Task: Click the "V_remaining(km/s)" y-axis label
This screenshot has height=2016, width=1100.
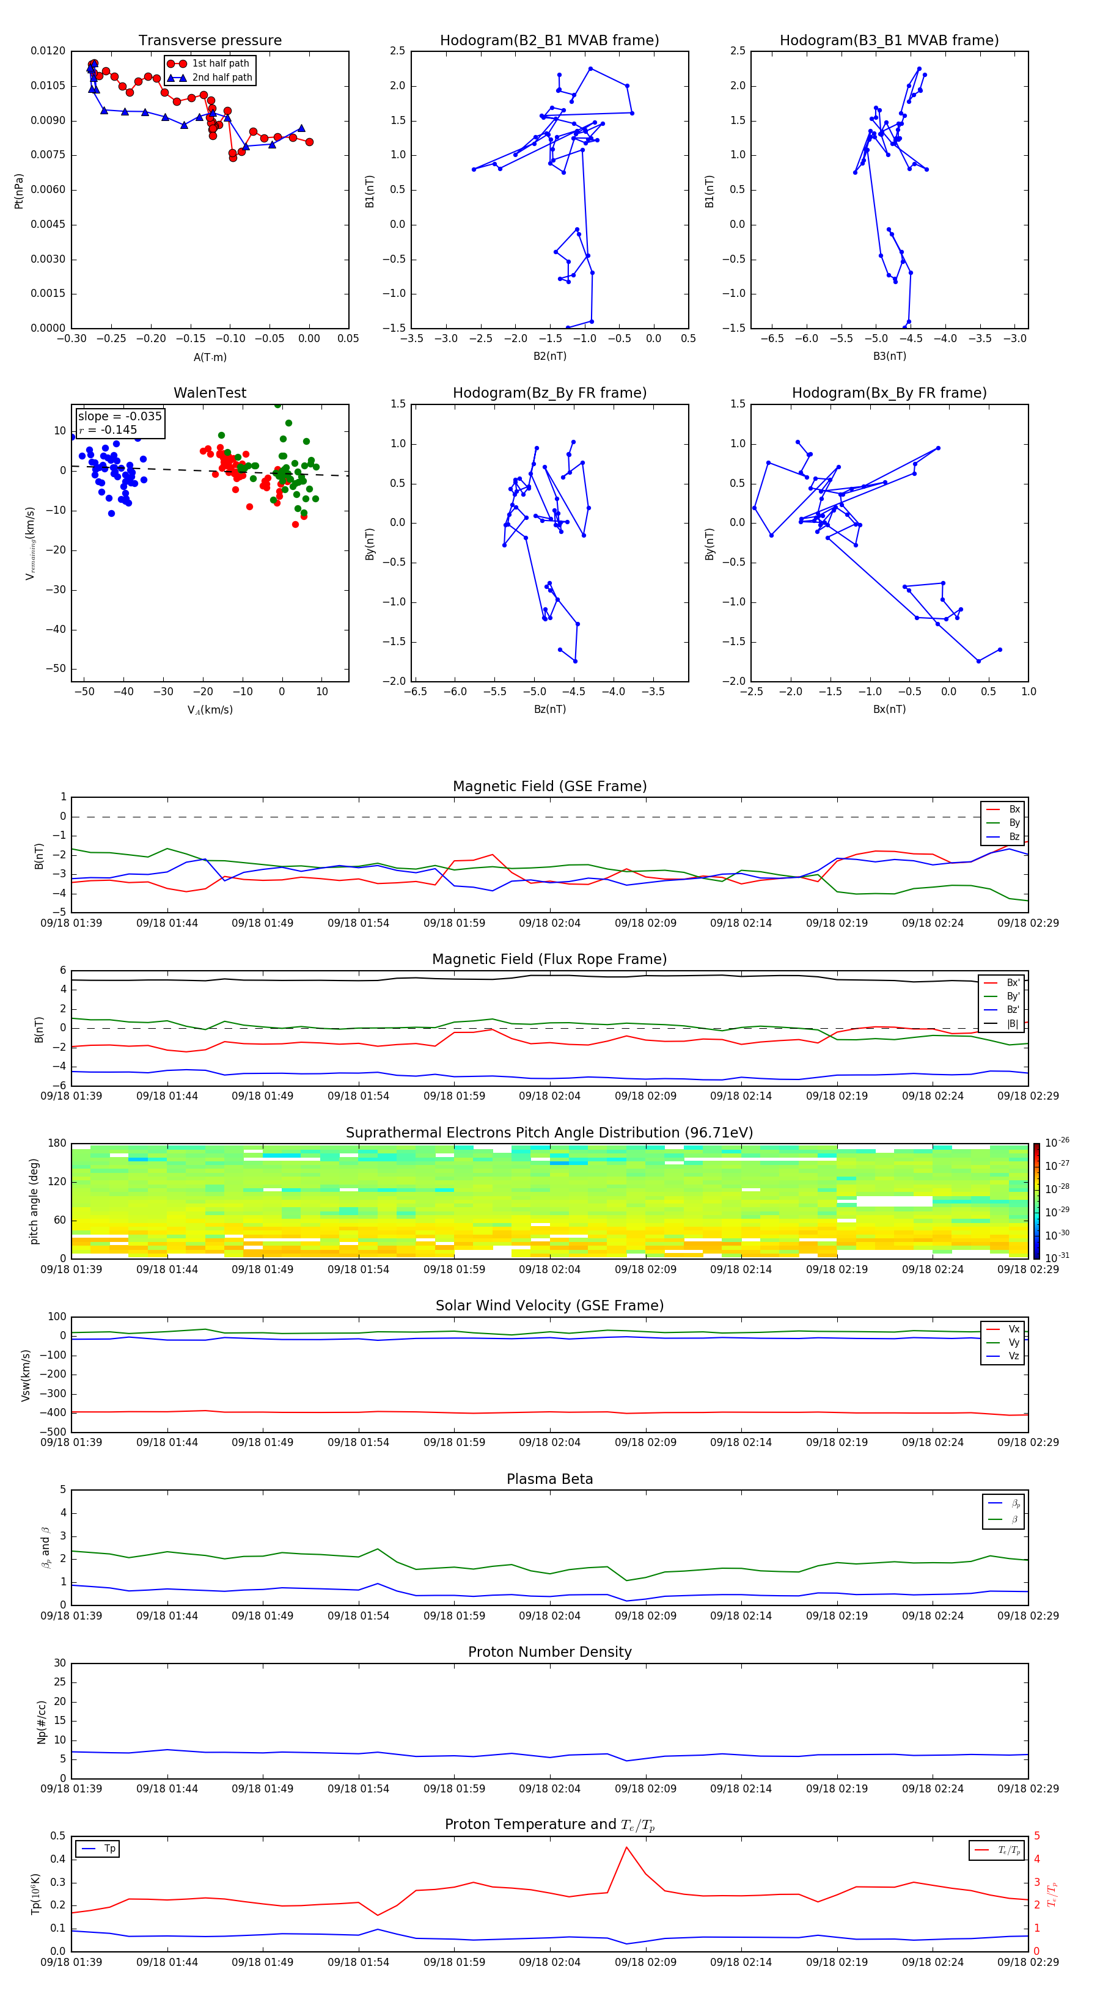Action: pyautogui.click(x=30, y=543)
